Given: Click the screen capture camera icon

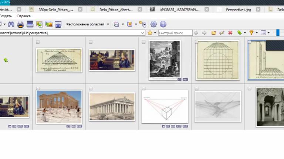Looking at the screenshot, I should [x=58, y=24].
